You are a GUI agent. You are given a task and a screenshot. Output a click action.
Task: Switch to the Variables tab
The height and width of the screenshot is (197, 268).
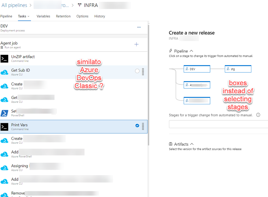[43, 16]
